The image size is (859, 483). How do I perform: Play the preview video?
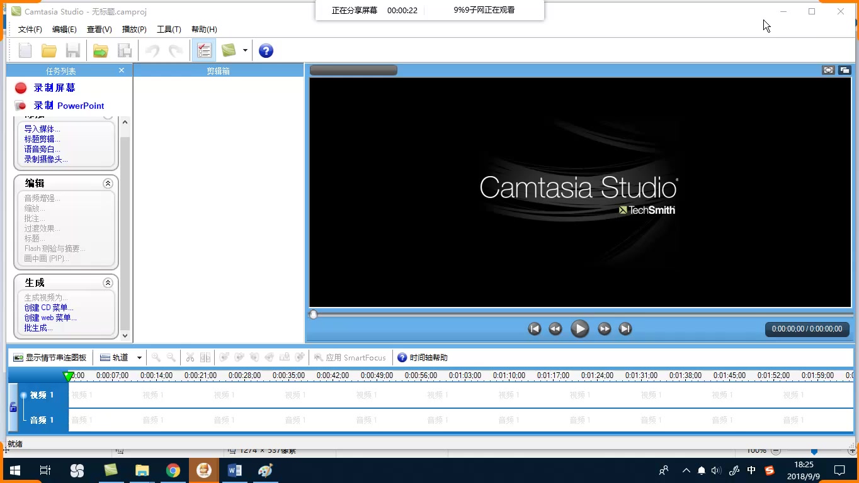579,329
